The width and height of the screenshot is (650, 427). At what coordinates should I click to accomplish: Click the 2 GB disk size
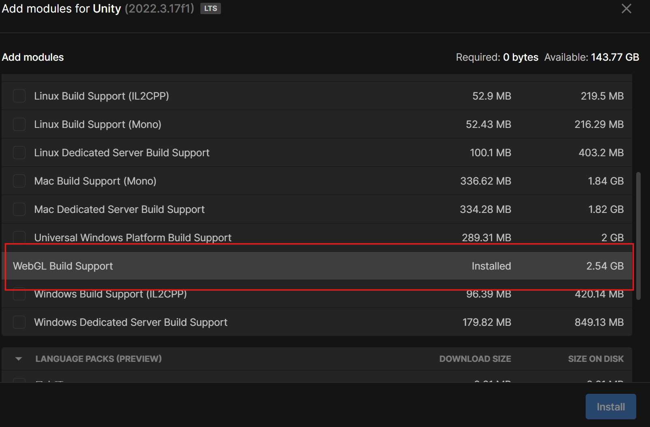[612, 238]
